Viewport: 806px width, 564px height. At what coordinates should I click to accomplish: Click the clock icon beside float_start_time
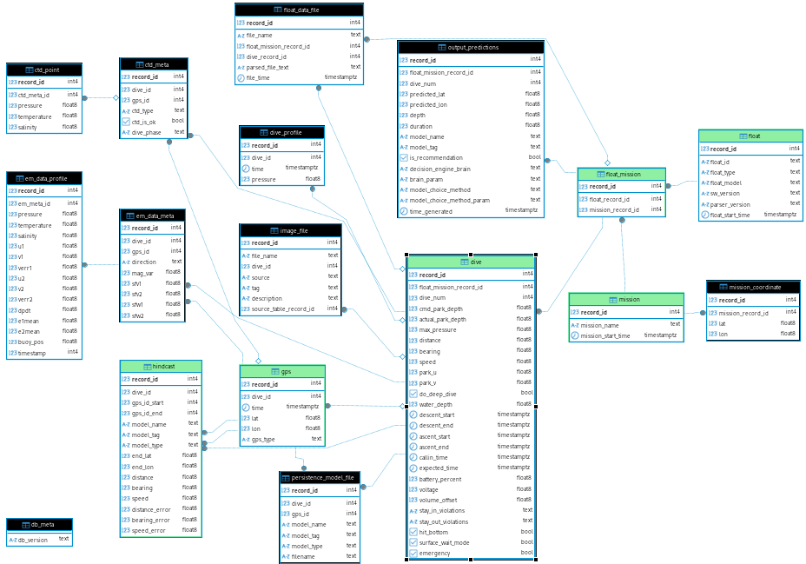click(704, 215)
